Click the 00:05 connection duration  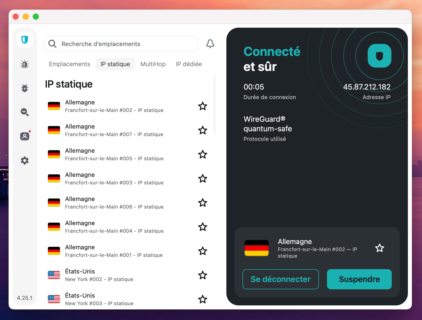pyautogui.click(x=254, y=87)
